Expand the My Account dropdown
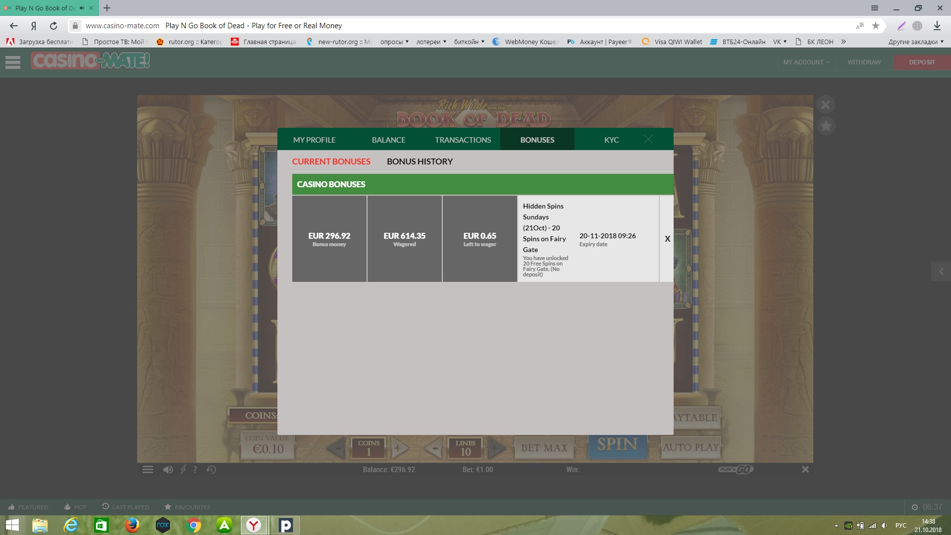 (x=806, y=62)
